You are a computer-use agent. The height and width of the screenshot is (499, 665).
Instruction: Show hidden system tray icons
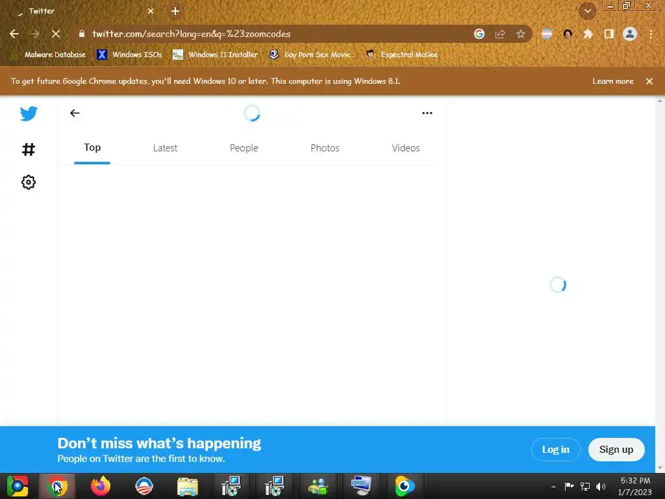[553, 487]
